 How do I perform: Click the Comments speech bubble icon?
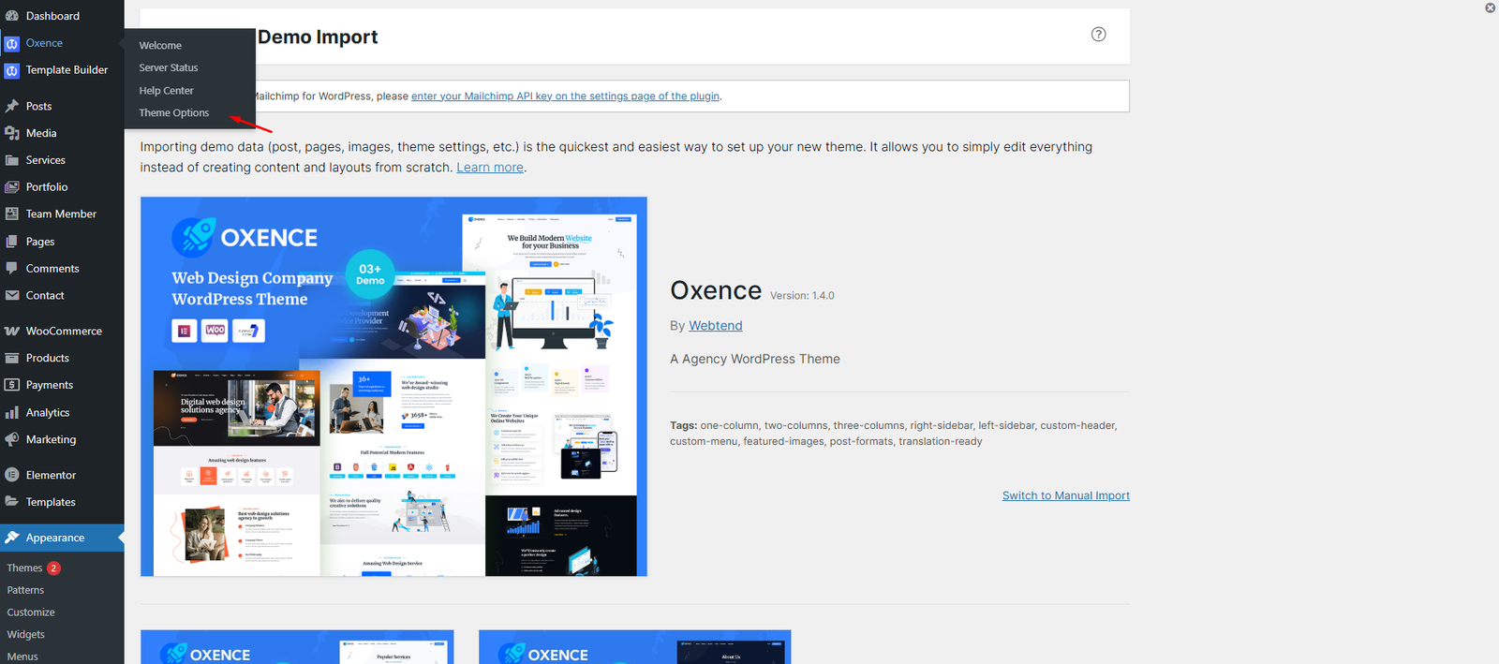point(12,269)
